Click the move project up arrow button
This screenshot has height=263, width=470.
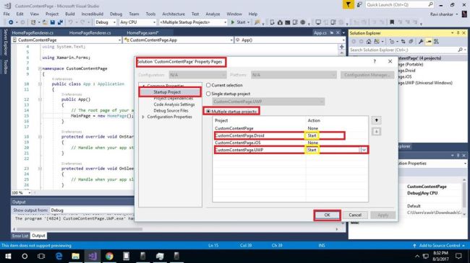376,120
